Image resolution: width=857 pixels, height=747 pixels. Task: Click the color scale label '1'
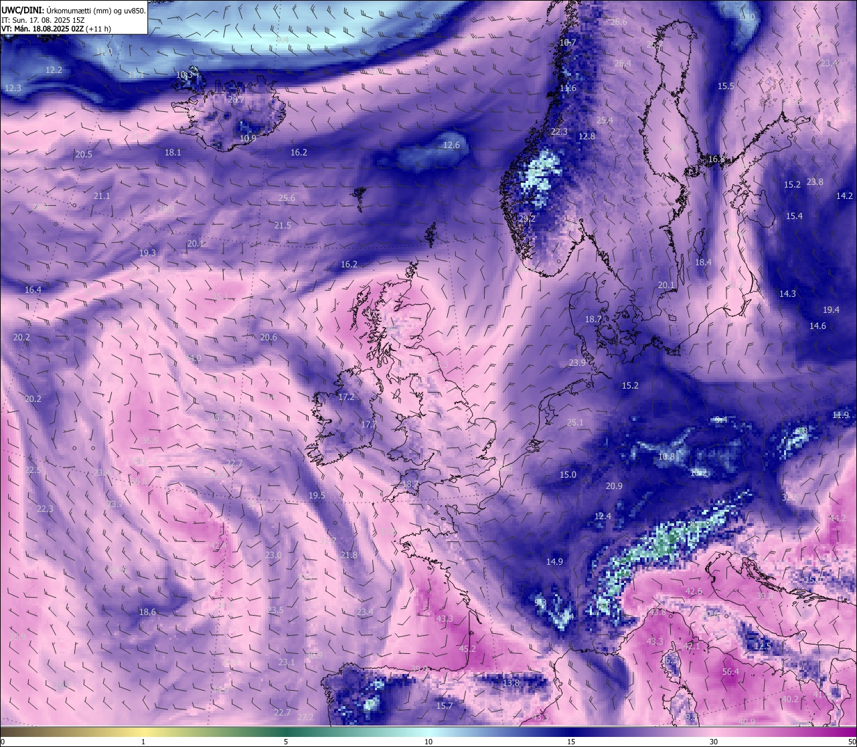click(x=143, y=742)
